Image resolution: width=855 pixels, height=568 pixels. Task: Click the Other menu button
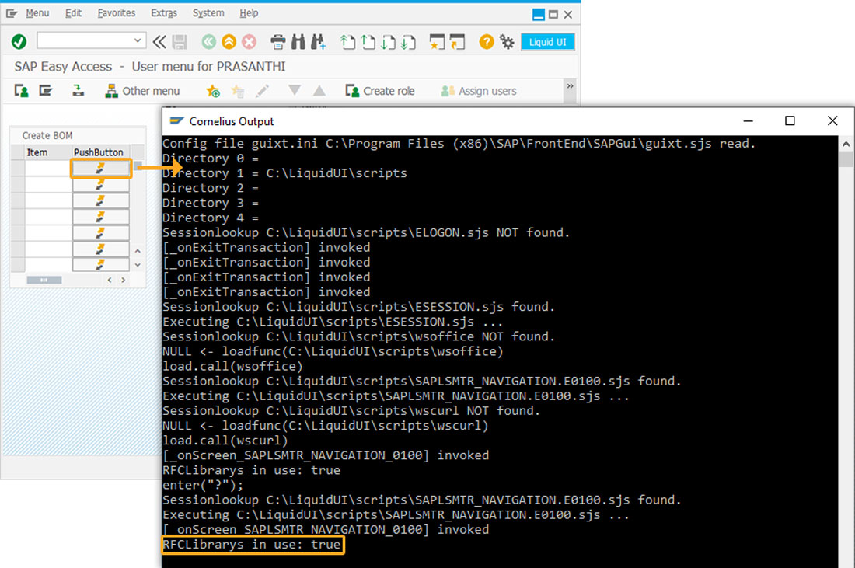tap(142, 91)
